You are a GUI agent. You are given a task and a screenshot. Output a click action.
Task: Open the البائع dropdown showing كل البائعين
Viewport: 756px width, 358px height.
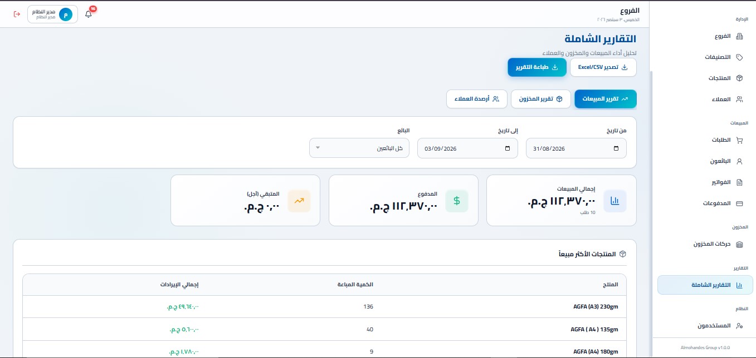[x=359, y=148]
